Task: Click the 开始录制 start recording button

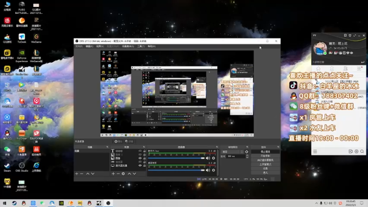Action: point(265,156)
